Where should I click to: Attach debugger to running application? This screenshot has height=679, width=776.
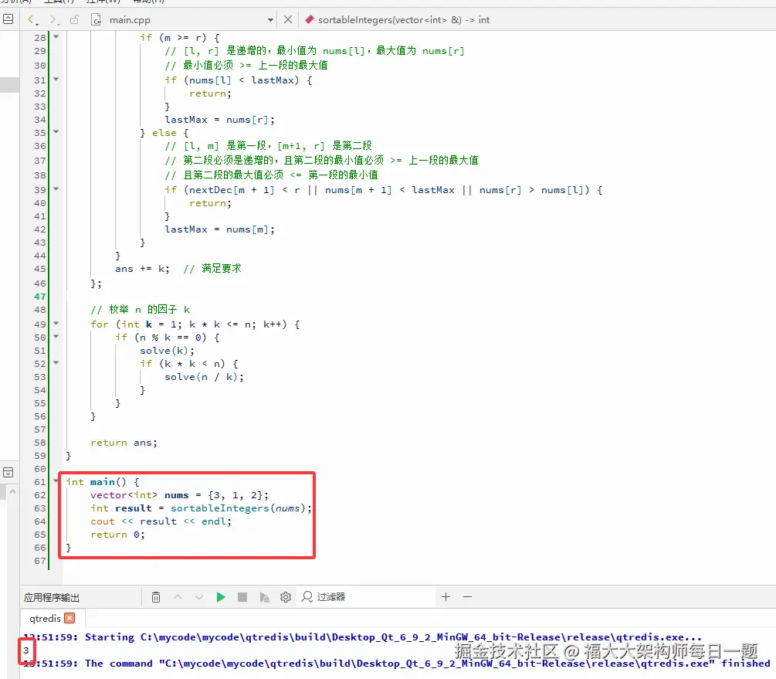click(264, 597)
